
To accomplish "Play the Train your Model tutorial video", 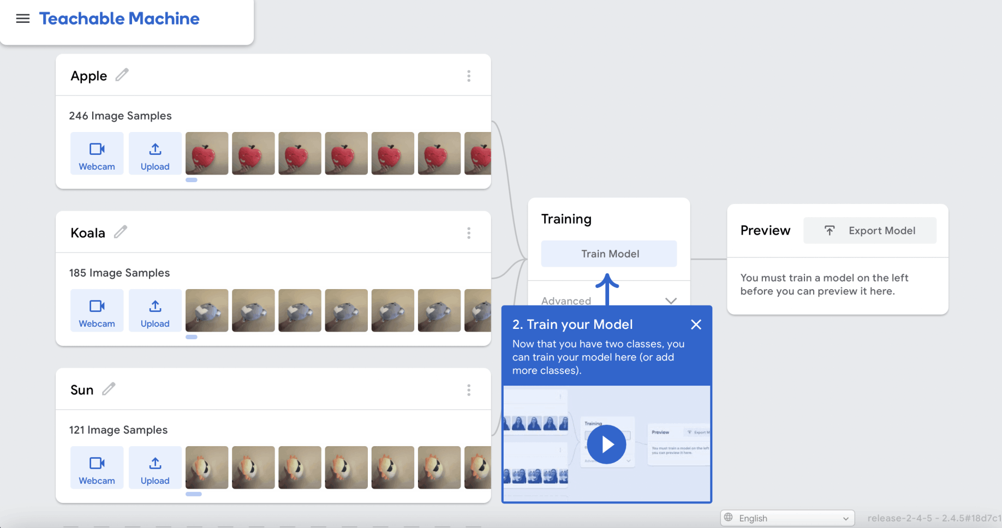I will pyautogui.click(x=606, y=445).
